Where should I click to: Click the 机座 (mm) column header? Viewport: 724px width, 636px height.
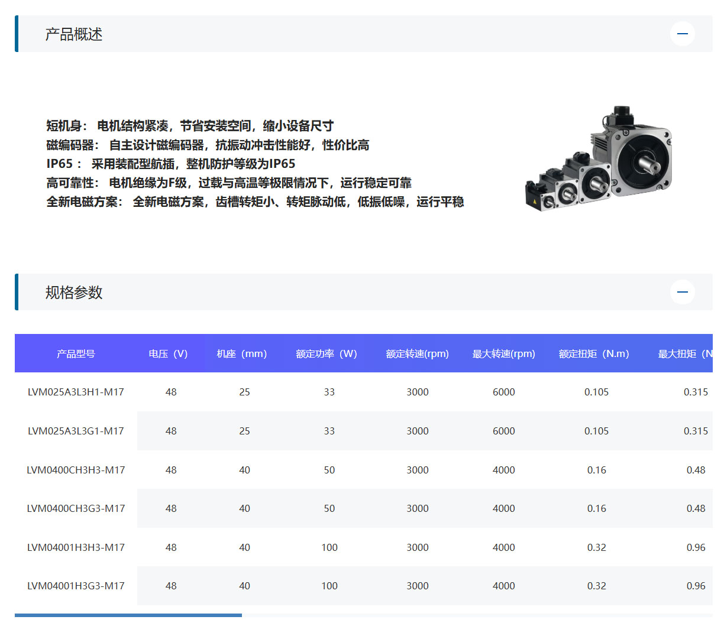(241, 353)
